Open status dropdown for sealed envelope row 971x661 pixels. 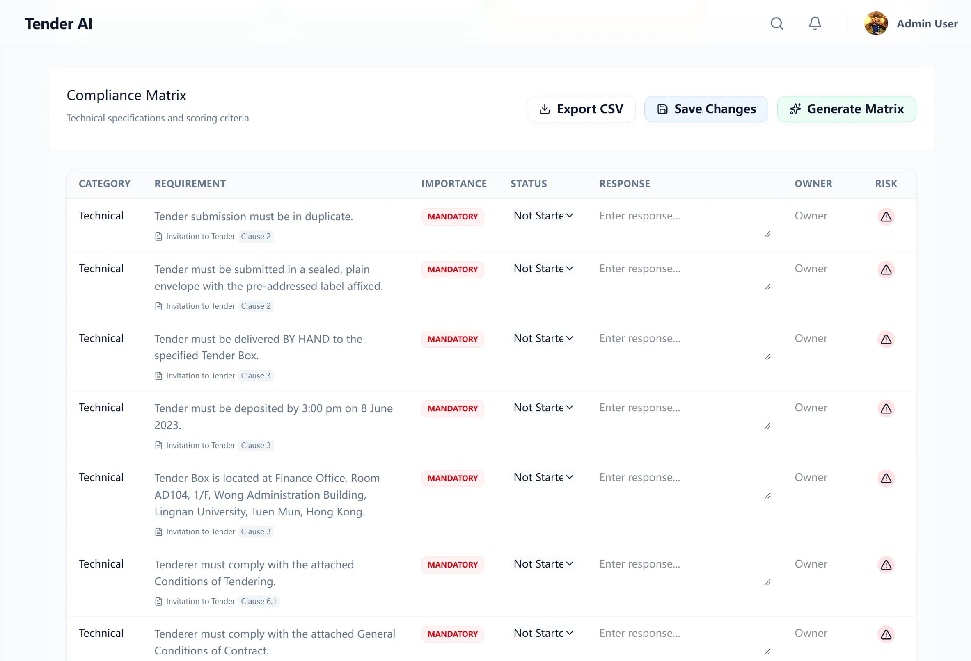tap(543, 269)
